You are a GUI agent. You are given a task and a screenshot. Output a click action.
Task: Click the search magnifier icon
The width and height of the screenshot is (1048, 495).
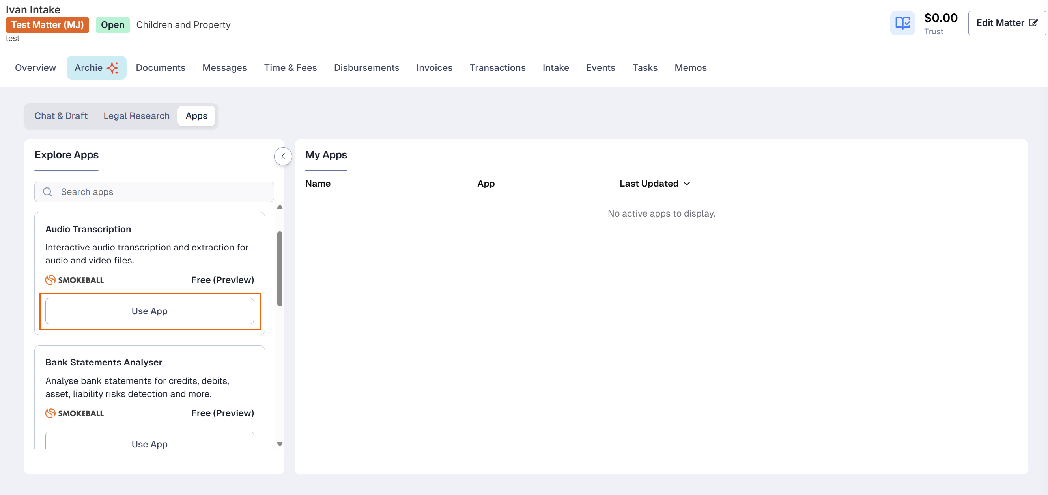click(48, 192)
